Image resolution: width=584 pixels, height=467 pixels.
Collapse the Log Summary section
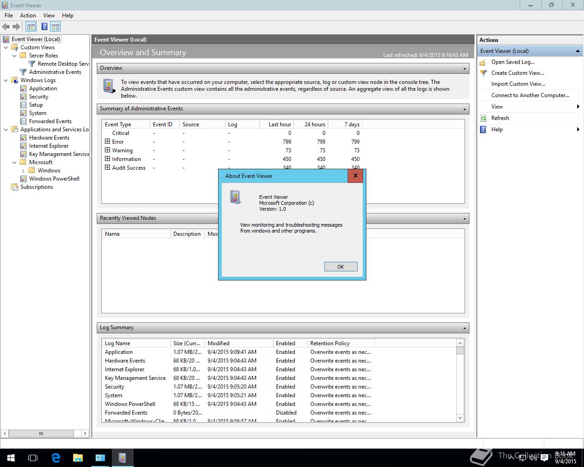[x=464, y=328]
